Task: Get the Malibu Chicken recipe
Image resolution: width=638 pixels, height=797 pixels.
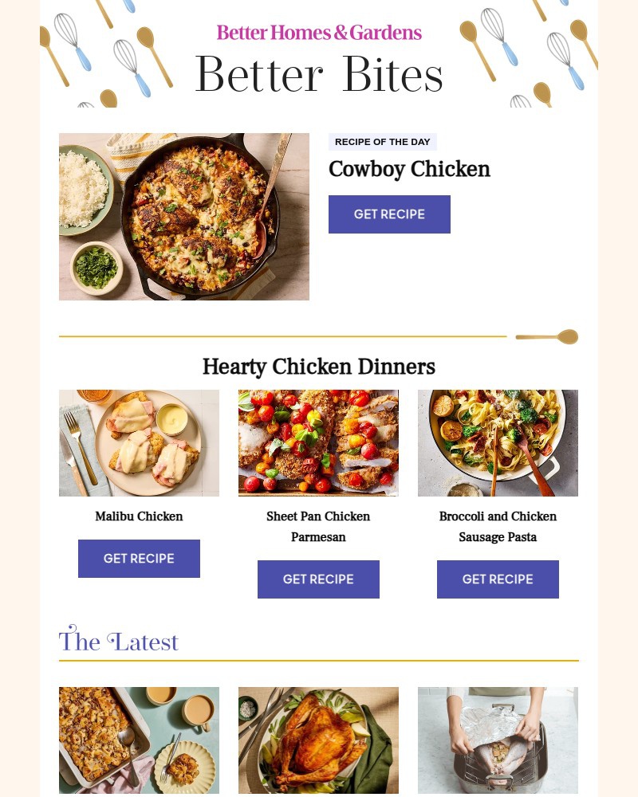Action: [x=139, y=558]
